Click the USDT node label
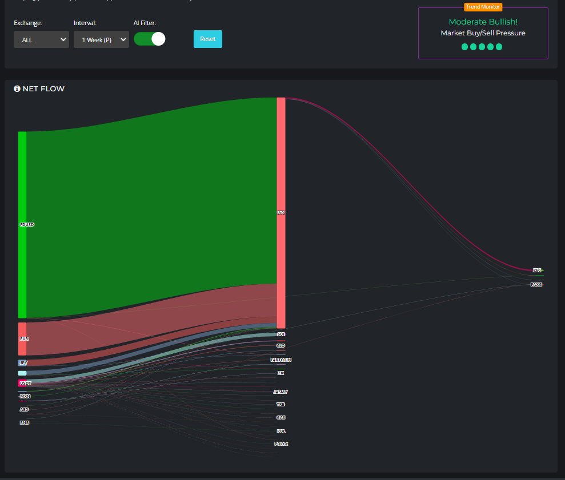The height and width of the screenshot is (480, 565). coord(26,384)
